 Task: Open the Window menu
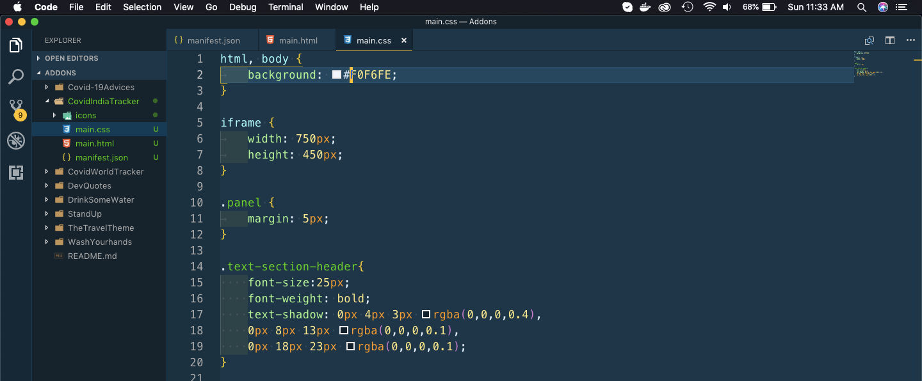(332, 7)
